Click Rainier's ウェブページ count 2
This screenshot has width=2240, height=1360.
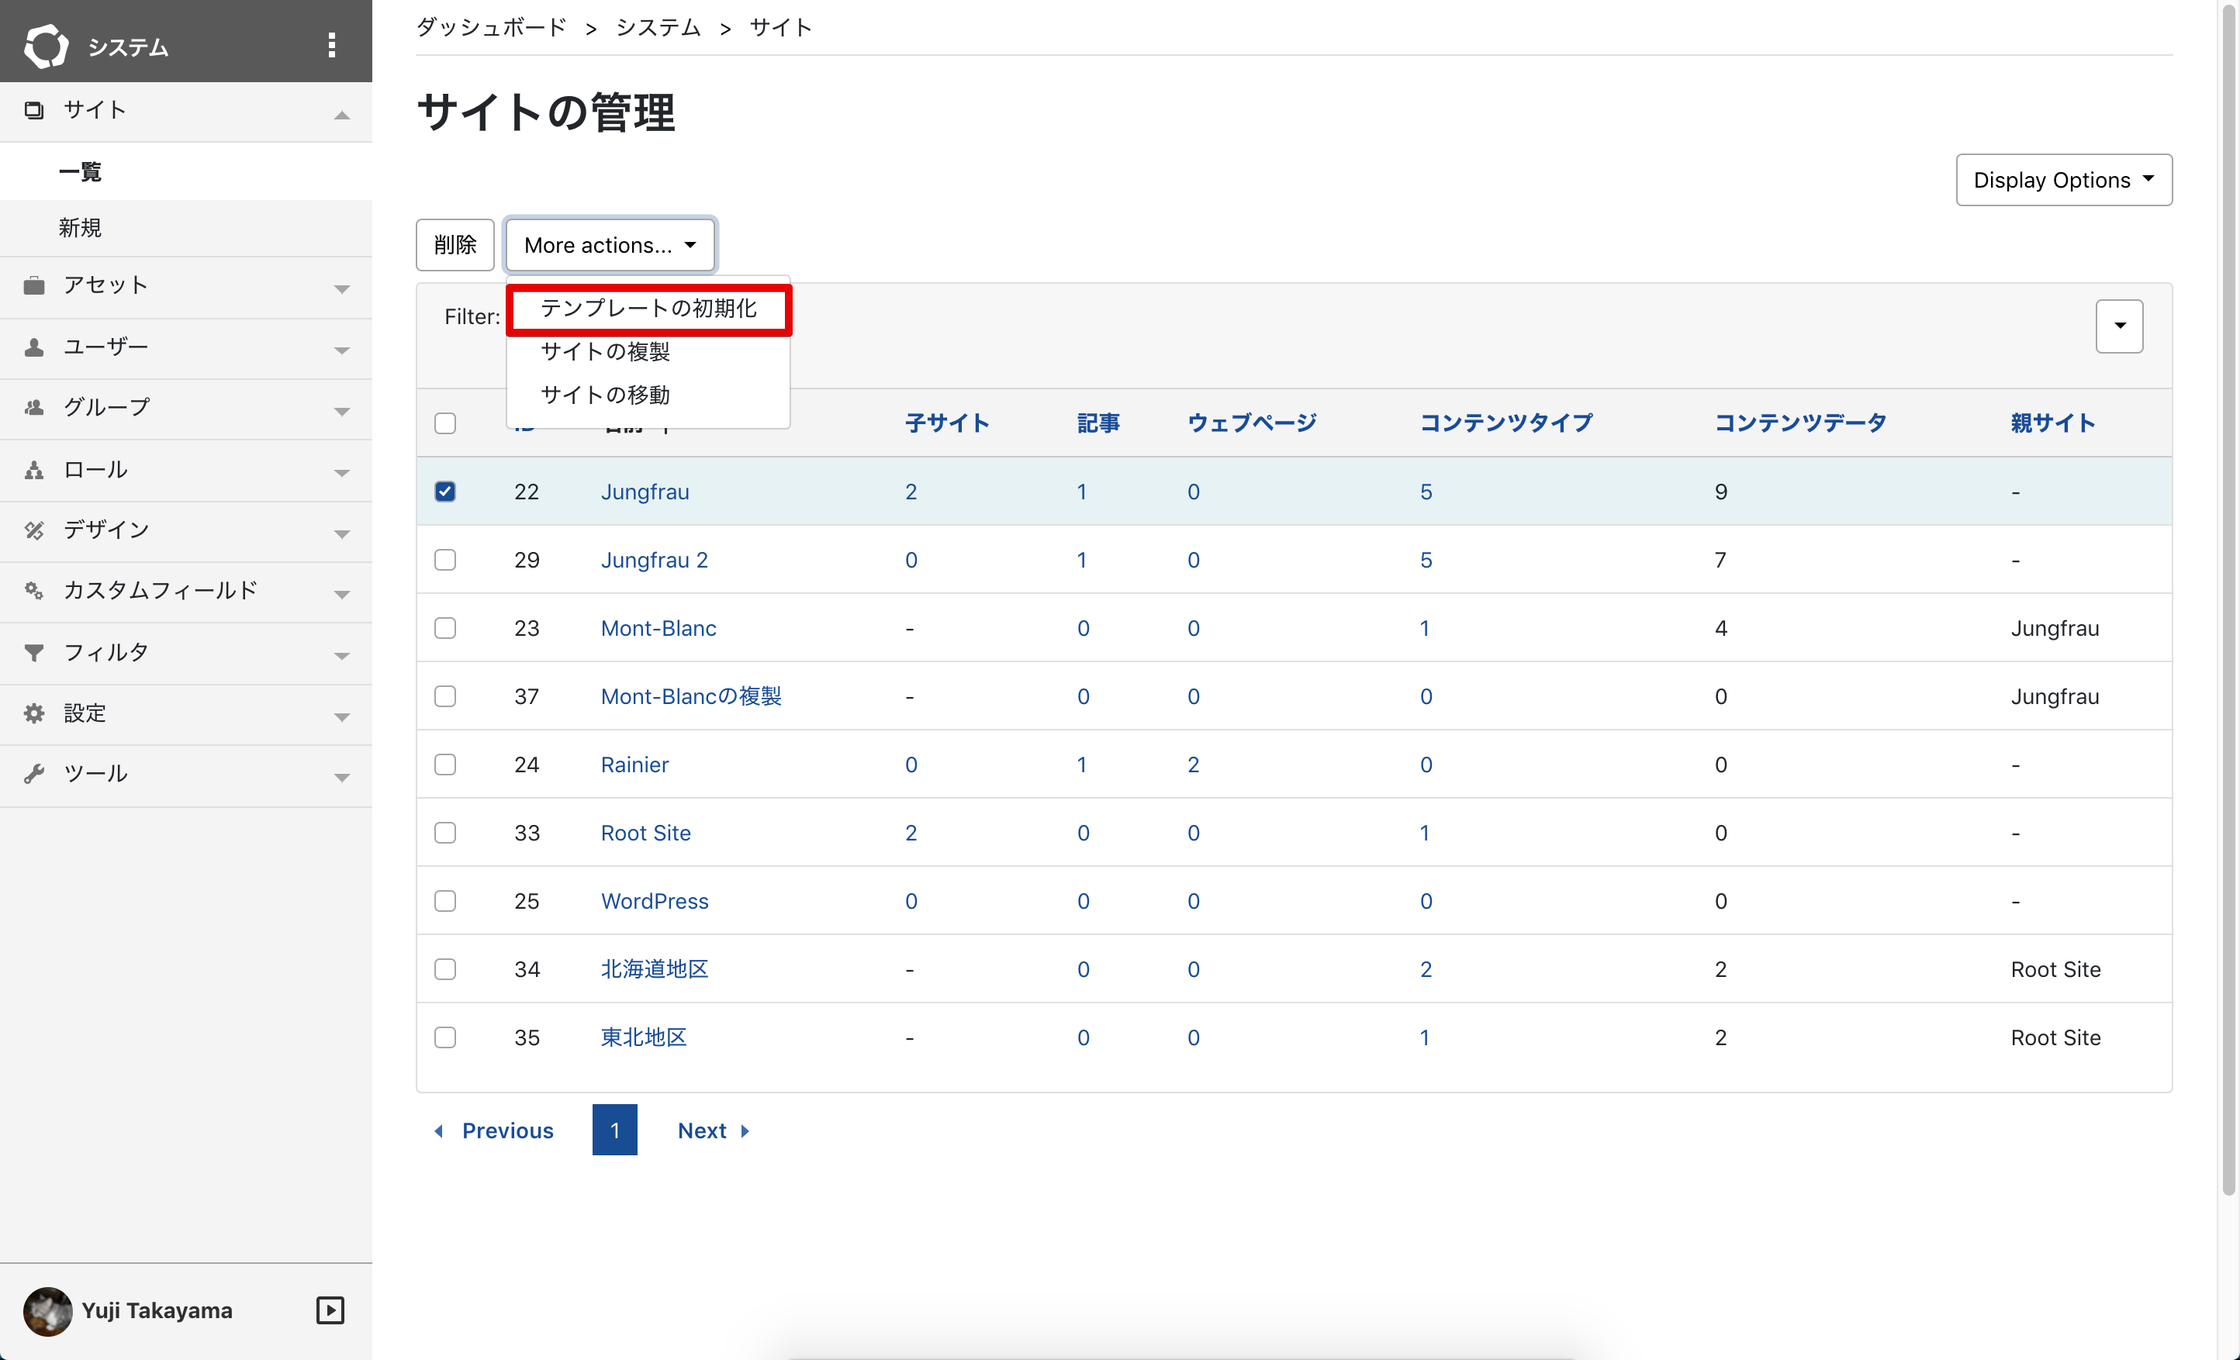pyautogui.click(x=1194, y=765)
